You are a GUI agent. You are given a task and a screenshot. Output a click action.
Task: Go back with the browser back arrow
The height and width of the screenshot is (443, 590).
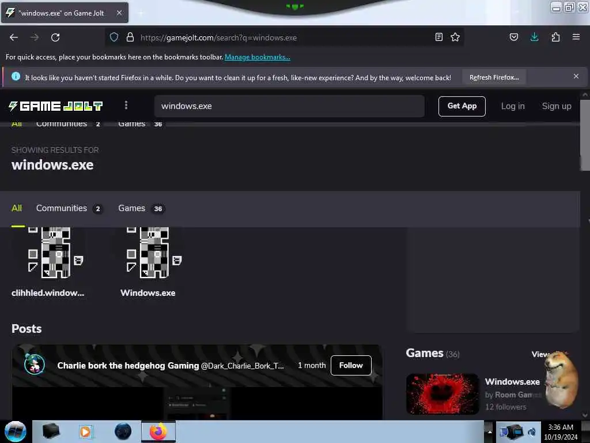pos(14,37)
